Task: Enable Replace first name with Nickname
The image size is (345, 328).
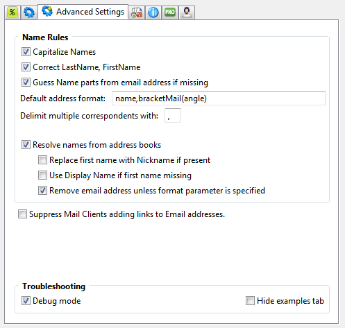Action: pyautogui.click(x=42, y=160)
